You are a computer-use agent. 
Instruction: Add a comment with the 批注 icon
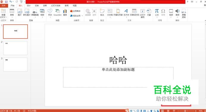pyautogui.click(x=102, y=12)
